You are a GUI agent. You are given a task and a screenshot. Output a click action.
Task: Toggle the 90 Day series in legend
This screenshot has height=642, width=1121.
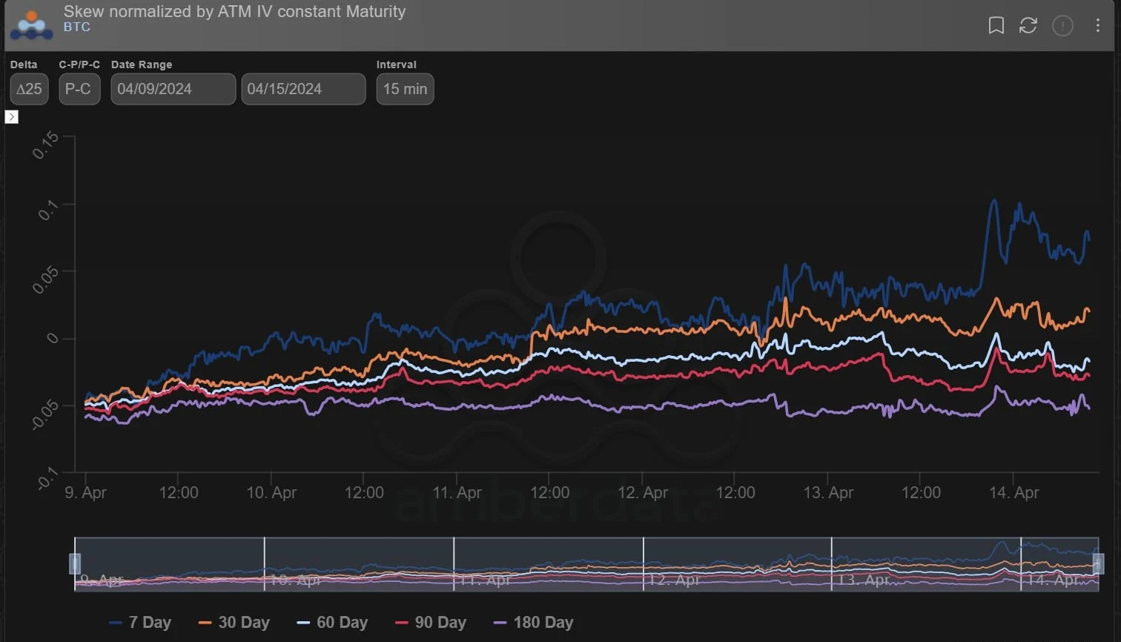[431, 623]
